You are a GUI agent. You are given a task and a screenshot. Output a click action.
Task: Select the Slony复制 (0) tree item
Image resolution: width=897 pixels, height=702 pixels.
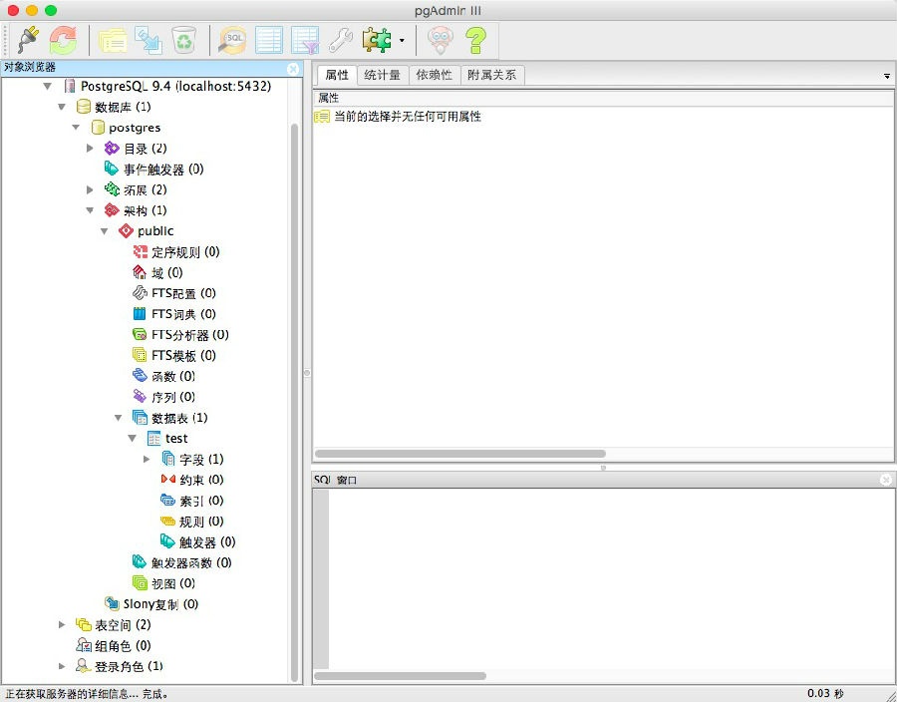click(151, 604)
